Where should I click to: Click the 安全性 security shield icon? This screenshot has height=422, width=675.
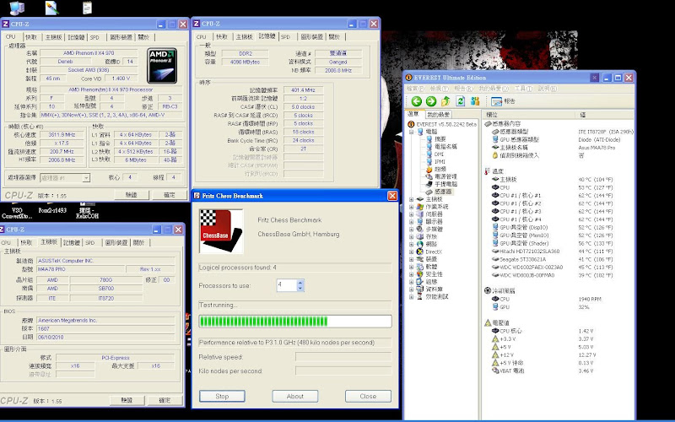[x=419, y=273]
